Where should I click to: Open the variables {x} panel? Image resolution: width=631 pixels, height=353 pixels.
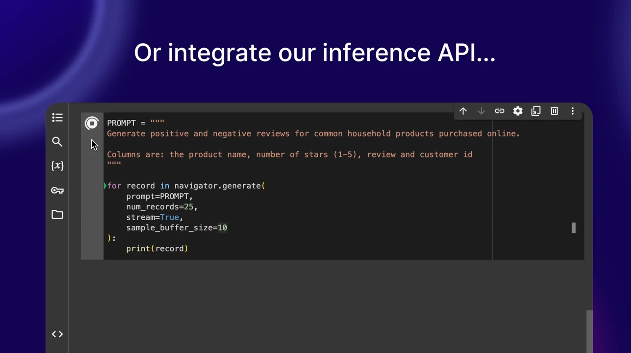click(x=57, y=166)
